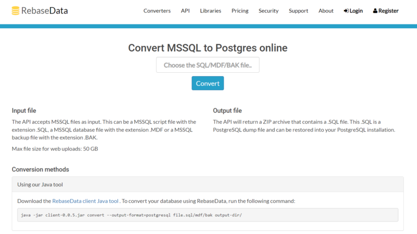Click the blue Convert button
417x234 pixels.
click(x=208, y=83)
